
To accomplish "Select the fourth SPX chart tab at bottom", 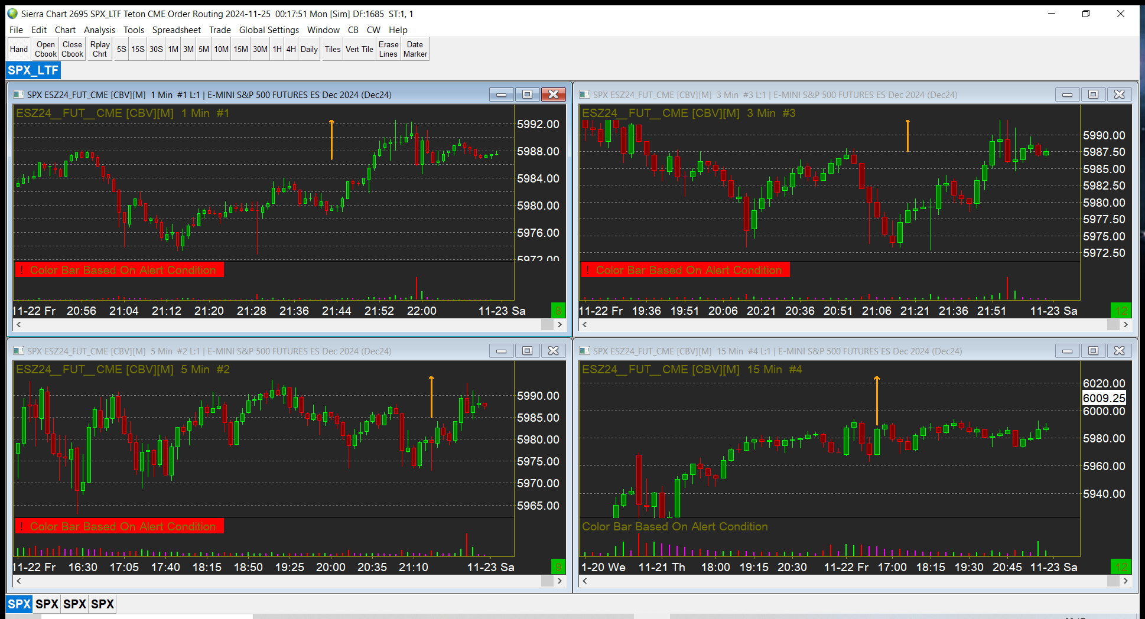I will [102, 604].
